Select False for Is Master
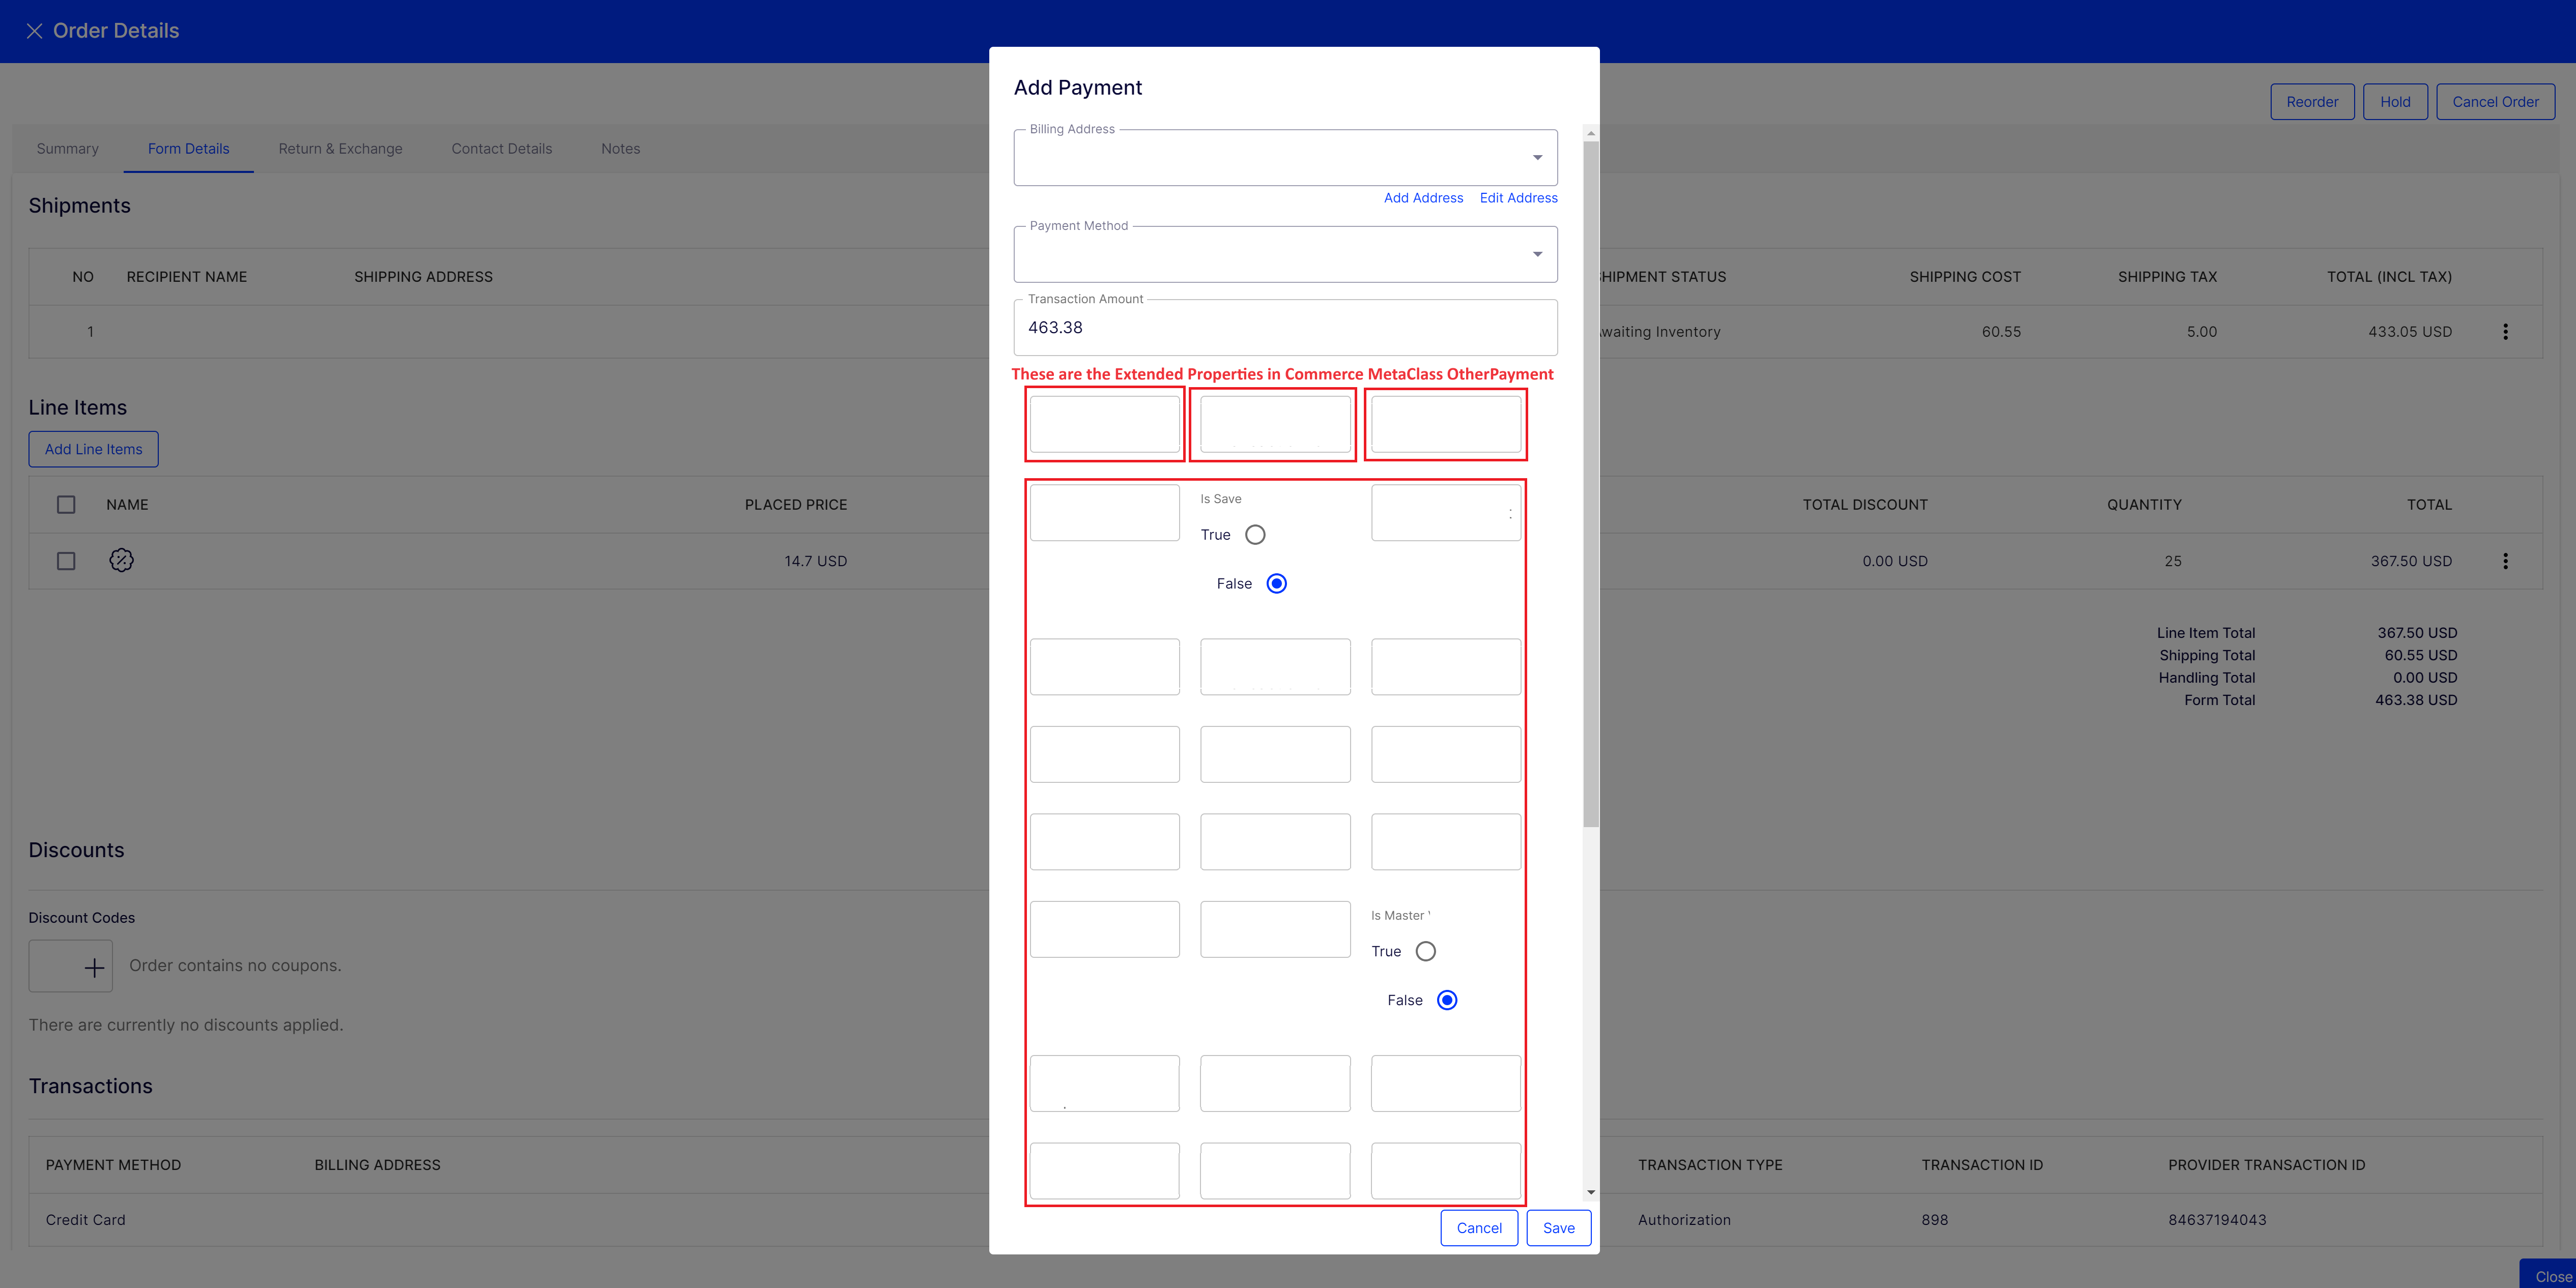 (x=1447, y=1000)
